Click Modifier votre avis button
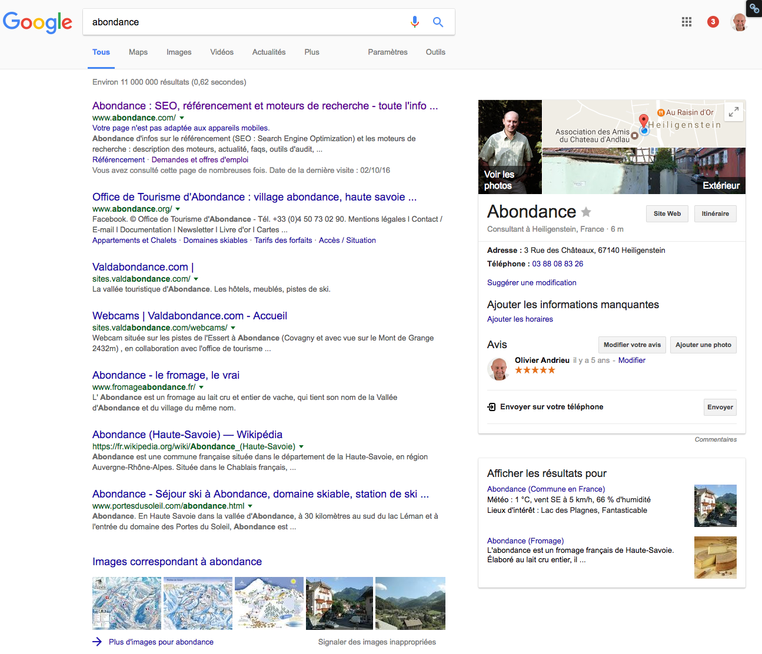This screenshot has height=654, width=762. click(x=632, y=345)
